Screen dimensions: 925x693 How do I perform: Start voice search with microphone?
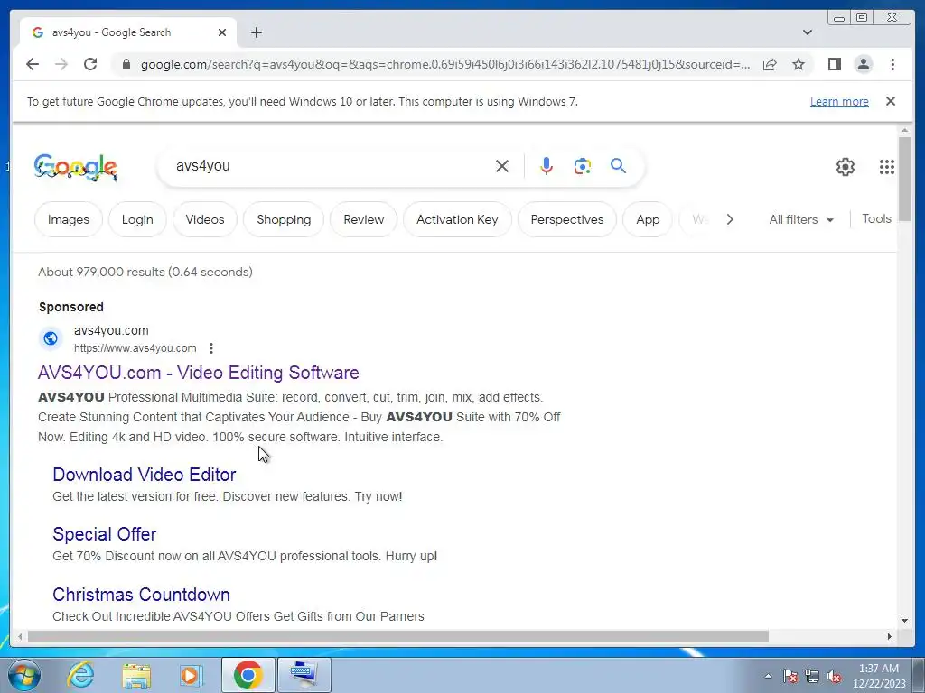(547, 166)
